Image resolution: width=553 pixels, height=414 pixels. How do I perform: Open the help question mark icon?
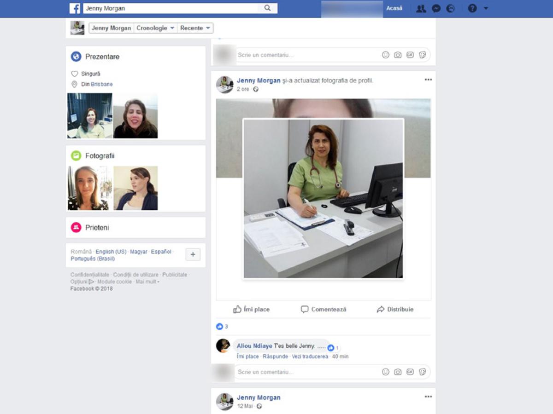[472, 8]
